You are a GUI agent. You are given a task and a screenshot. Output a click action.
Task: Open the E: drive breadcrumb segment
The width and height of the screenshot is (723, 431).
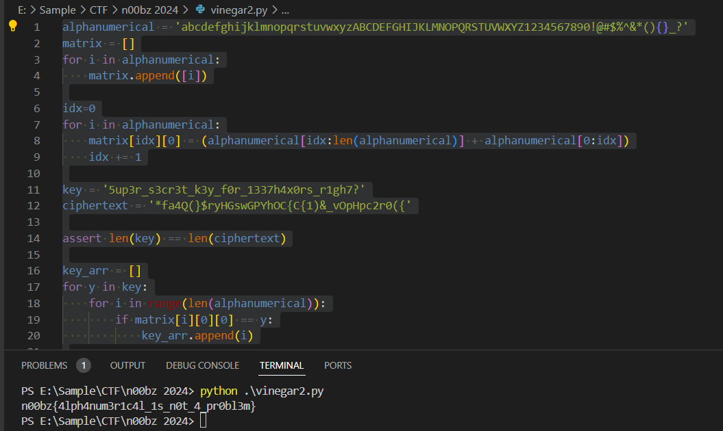(23, 10)
